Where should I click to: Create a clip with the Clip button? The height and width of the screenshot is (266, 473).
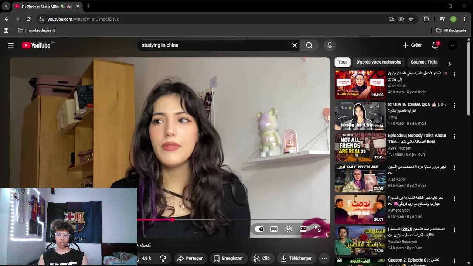[x=262, y=258]
